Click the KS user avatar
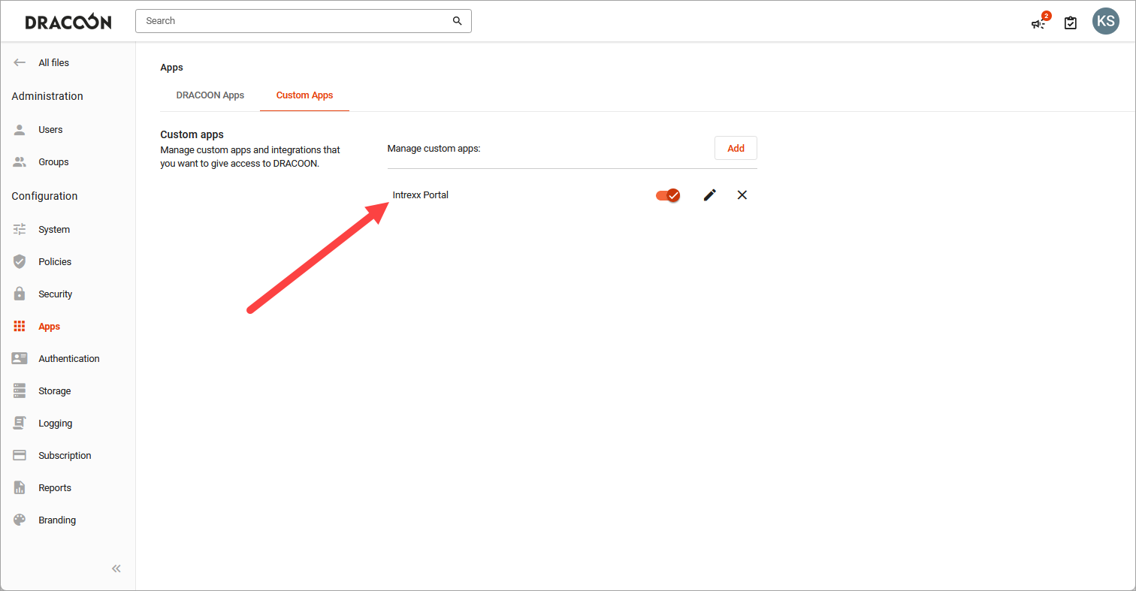This screenshot has width=1136, height=591. click(x=1105, y=21)
